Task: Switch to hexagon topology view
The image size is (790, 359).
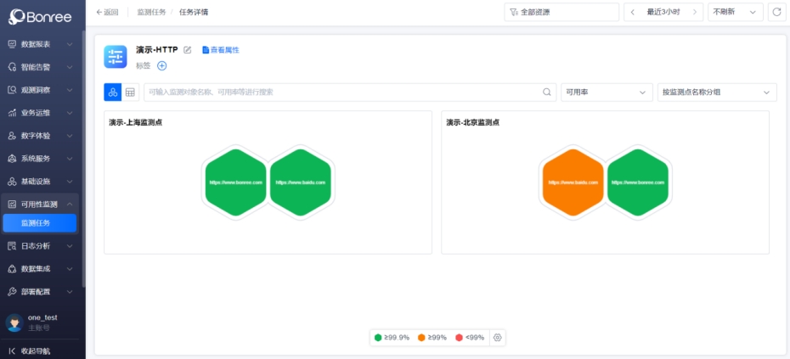Action: coord(112,92)
